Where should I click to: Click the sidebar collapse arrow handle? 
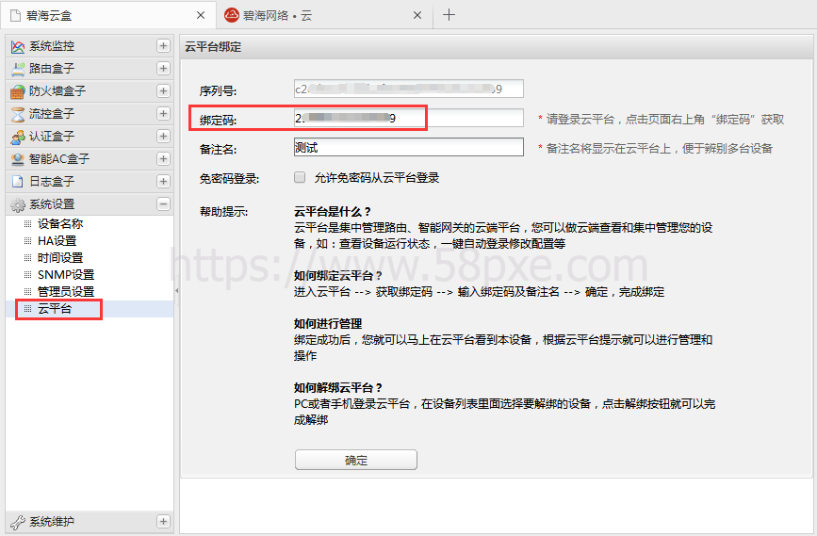[x=176, y=291]
